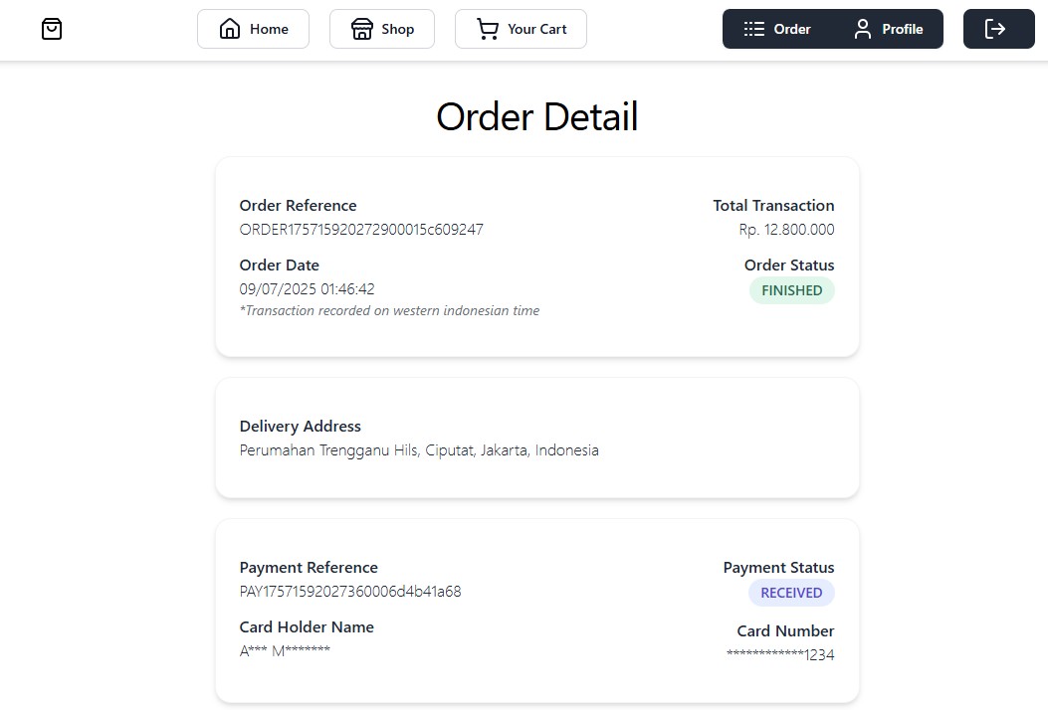The height and width of the screenshot is (710, 1048).
Task: Click the FINISHED order status badge
Action: click(791, 290)
